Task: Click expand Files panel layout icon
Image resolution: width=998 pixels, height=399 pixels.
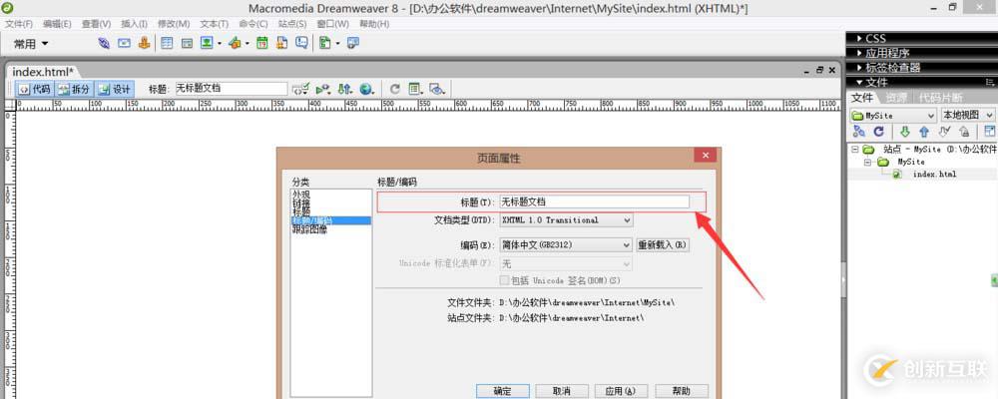Action: (x=990, y=131)
